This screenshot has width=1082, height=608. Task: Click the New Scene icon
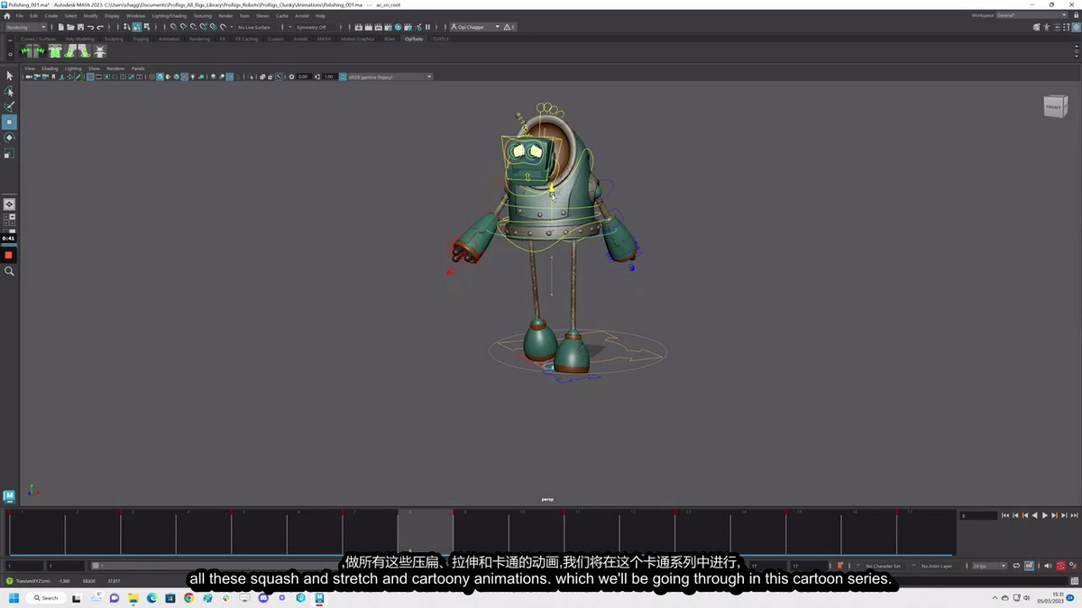(60, 27)
